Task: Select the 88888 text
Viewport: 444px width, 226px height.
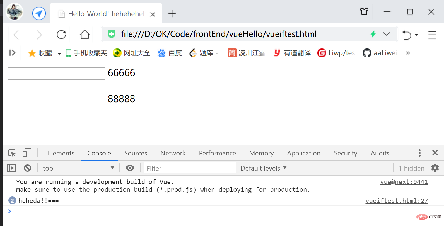Action: (x=121, y=99)
